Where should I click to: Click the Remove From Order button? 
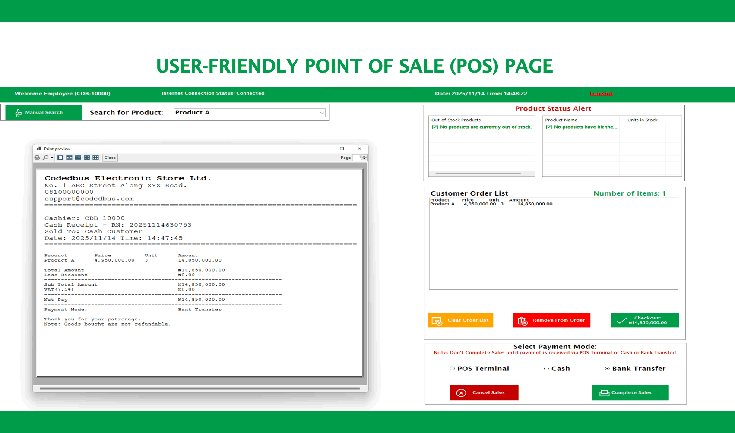tap(551, 320)
